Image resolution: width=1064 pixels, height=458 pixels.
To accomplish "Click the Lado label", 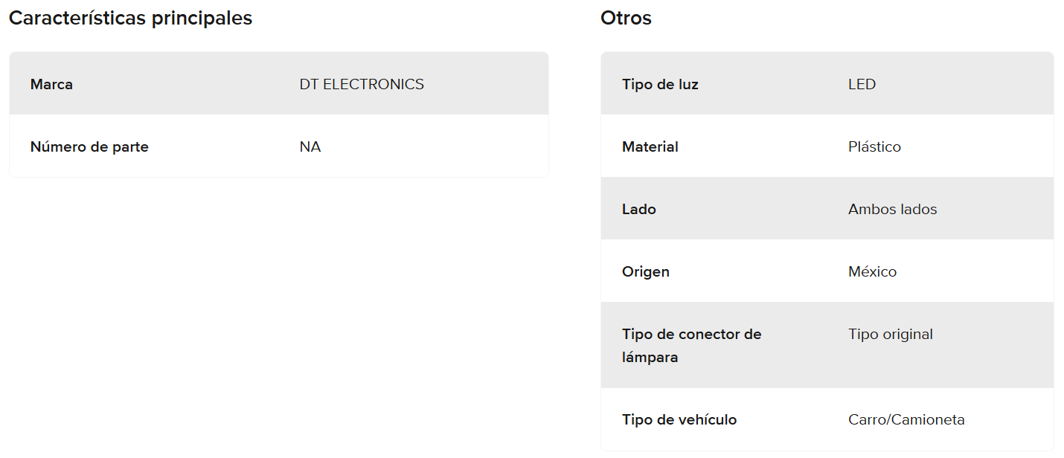I will tap(638, 209).
